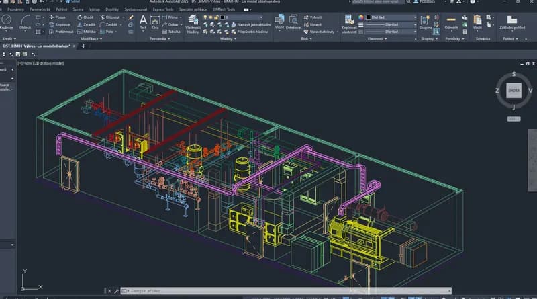The height and width of the screenshot is (299, 537).
Task: Click the Měřítko scale tool
Action: click(87, 32)
